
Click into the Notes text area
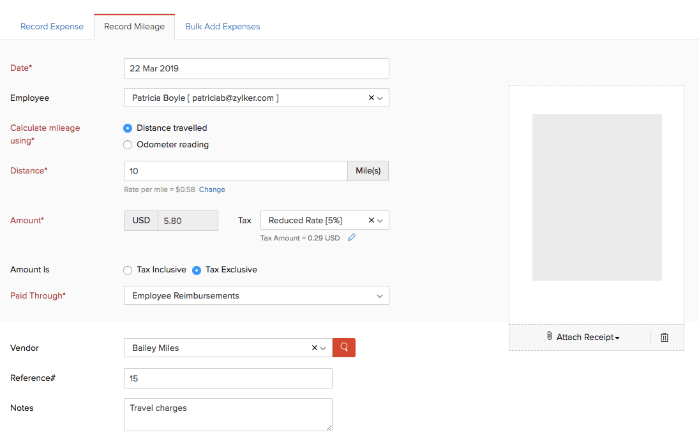(228, 415)
